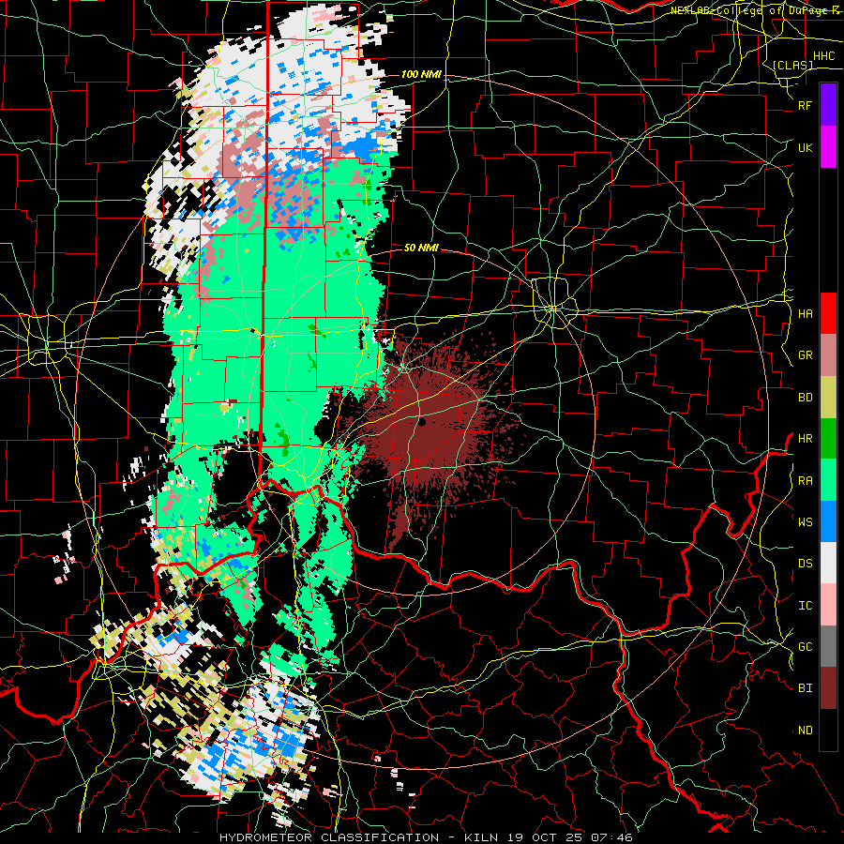
Task: Click the ND black legend swatch
Action: tap(828, 730)
